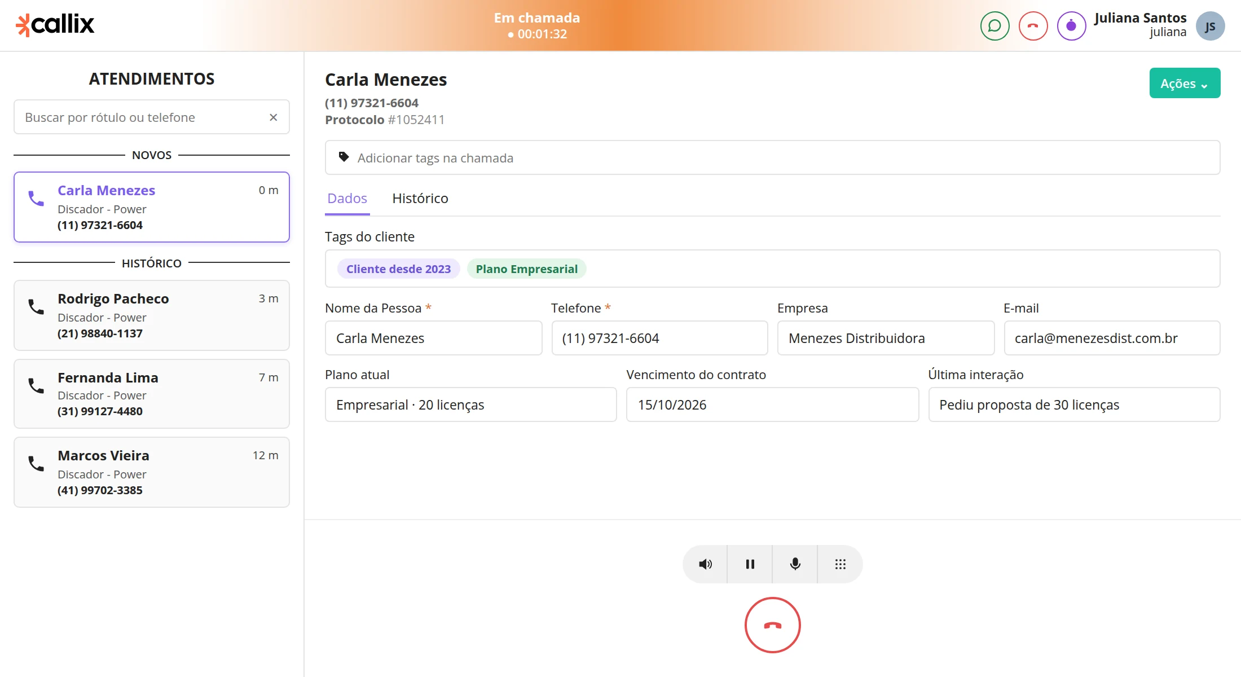The image size is (1241, 677).
Task: Click phone icon on Fernanda Lima card
Action: point(36,386)
